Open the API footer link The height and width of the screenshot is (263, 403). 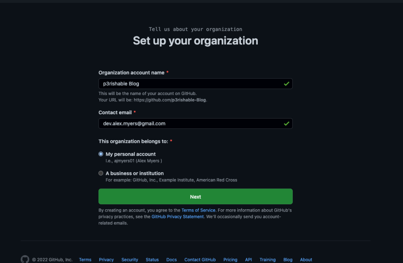[x=248, y=260]
